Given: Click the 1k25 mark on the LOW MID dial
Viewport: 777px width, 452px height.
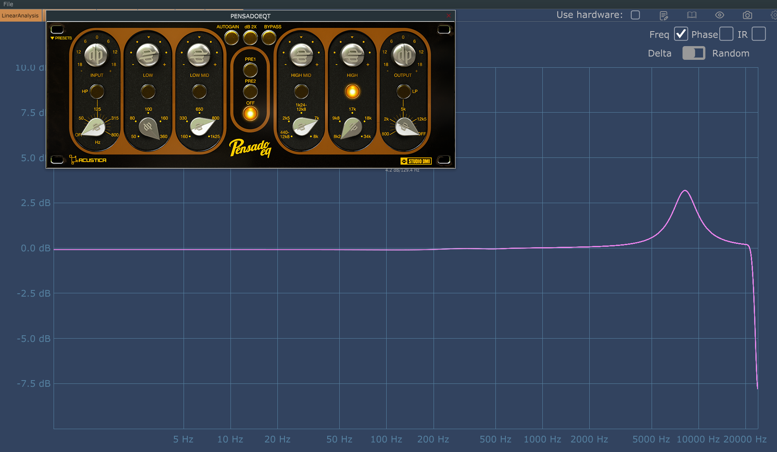Looking at the screenshot, I should (x=215, y=137).
